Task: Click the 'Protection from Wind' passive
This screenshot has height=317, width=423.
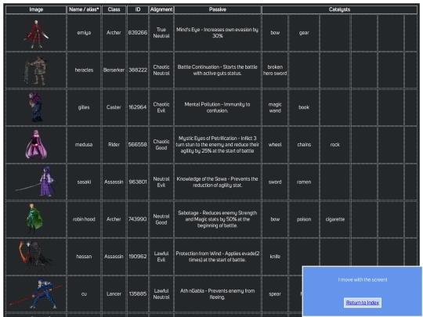Action: (x=218, y=257)
